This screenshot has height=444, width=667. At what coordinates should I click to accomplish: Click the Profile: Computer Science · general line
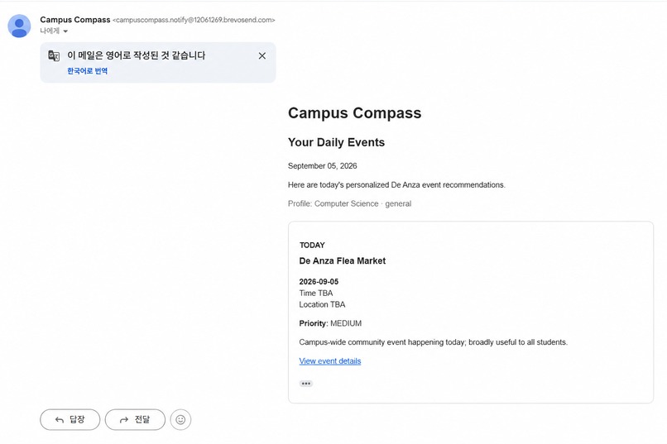[350, 203]
